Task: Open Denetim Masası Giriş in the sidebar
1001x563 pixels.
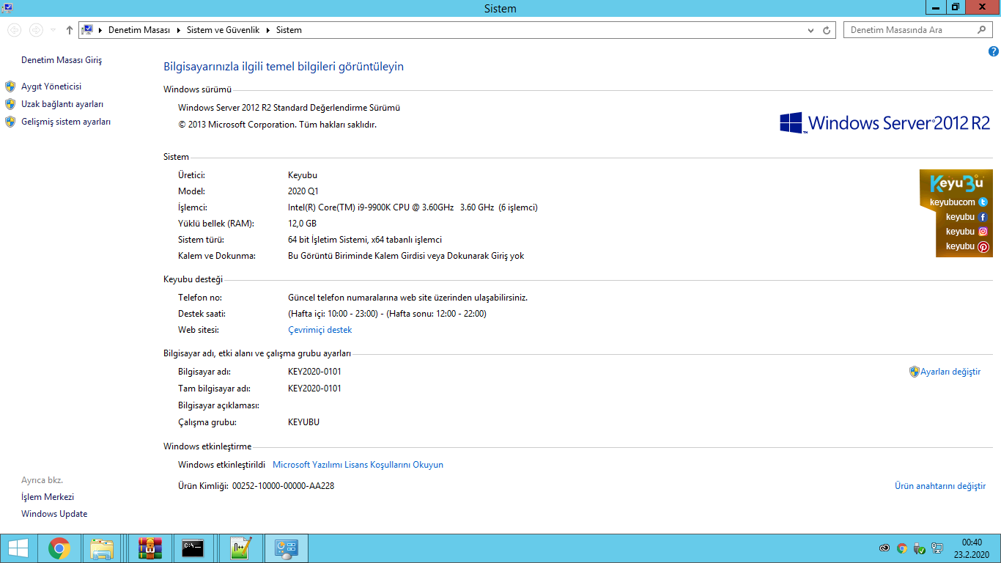Action: click(62, 60)
